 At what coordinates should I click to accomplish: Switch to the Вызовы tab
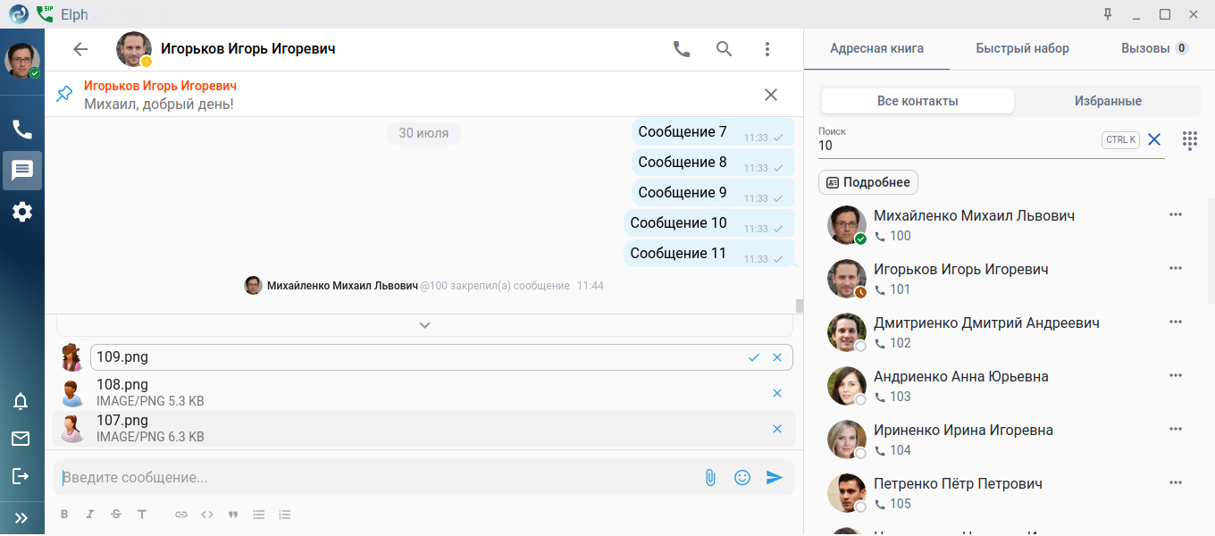click(1155, 48)
